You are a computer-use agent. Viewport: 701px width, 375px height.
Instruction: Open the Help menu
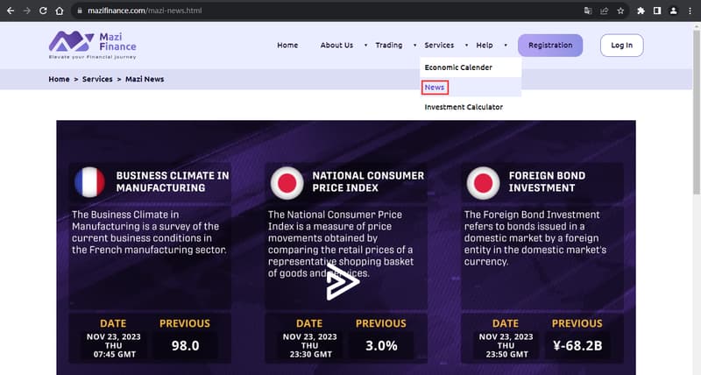coord(485,46)
